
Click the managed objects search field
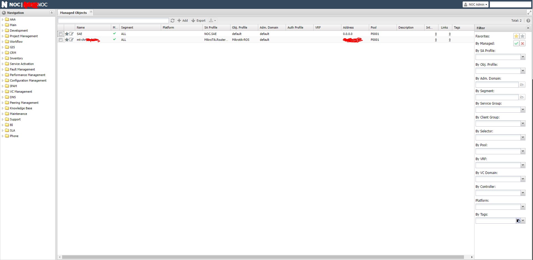point(113,21)
